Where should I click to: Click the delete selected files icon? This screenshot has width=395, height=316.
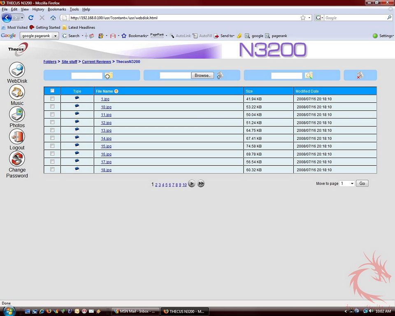coord(360,75)
